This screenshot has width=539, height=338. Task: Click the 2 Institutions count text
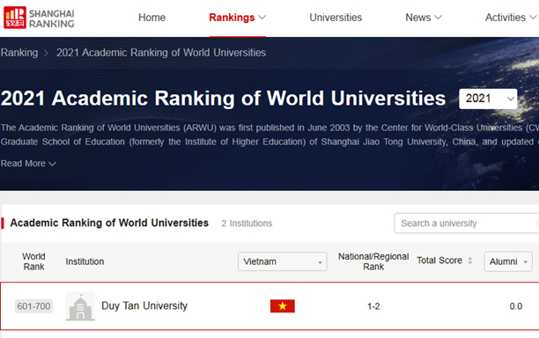(x=247, y=224)
